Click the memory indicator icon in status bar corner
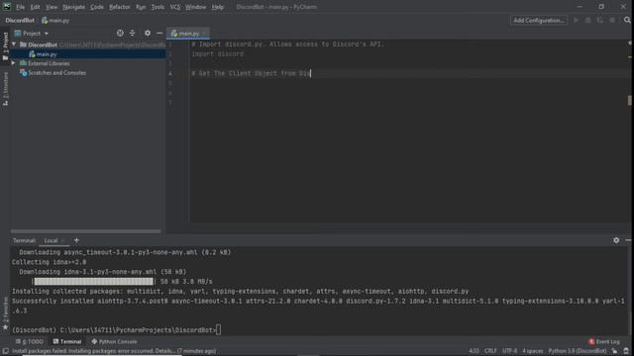Viewport: 634px width, 356px height. pos(627,351)
